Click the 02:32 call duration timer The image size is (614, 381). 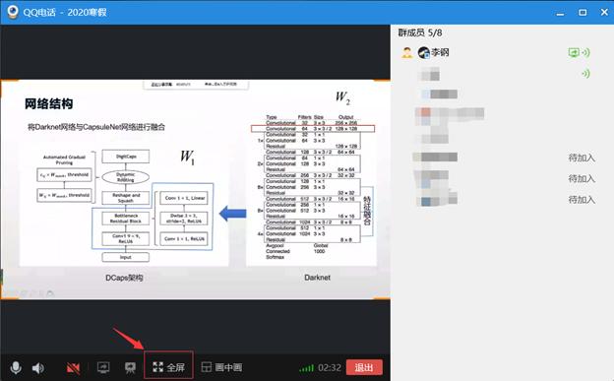click(x=330, y=367)
